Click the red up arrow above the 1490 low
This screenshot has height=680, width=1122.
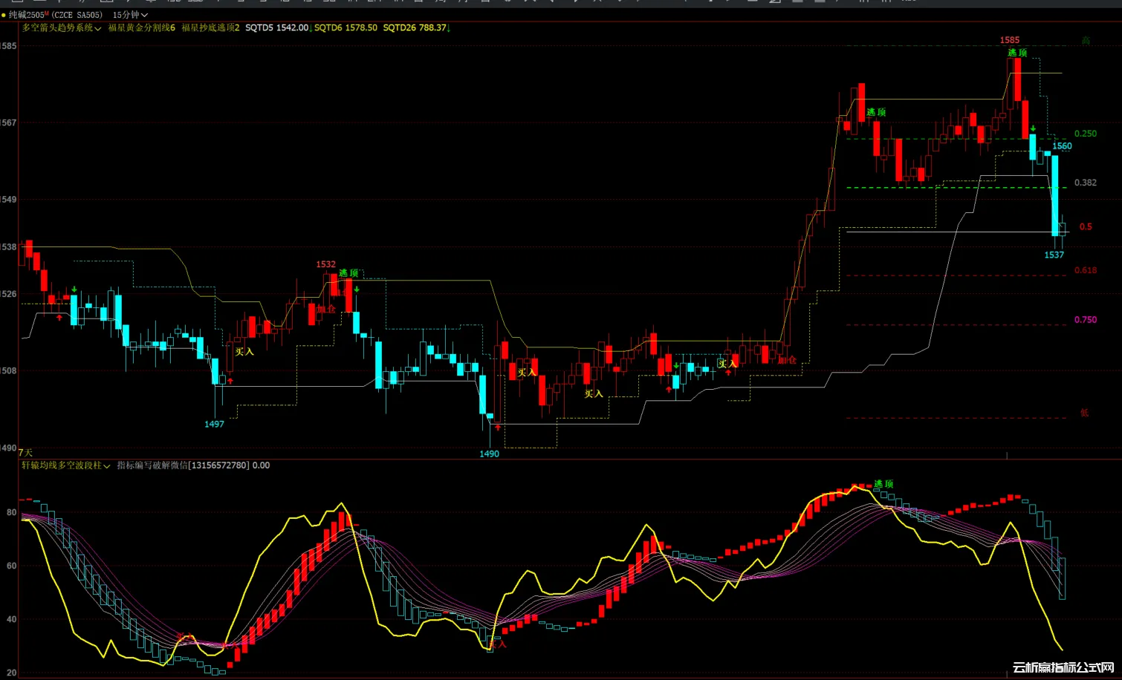(497, 428)
